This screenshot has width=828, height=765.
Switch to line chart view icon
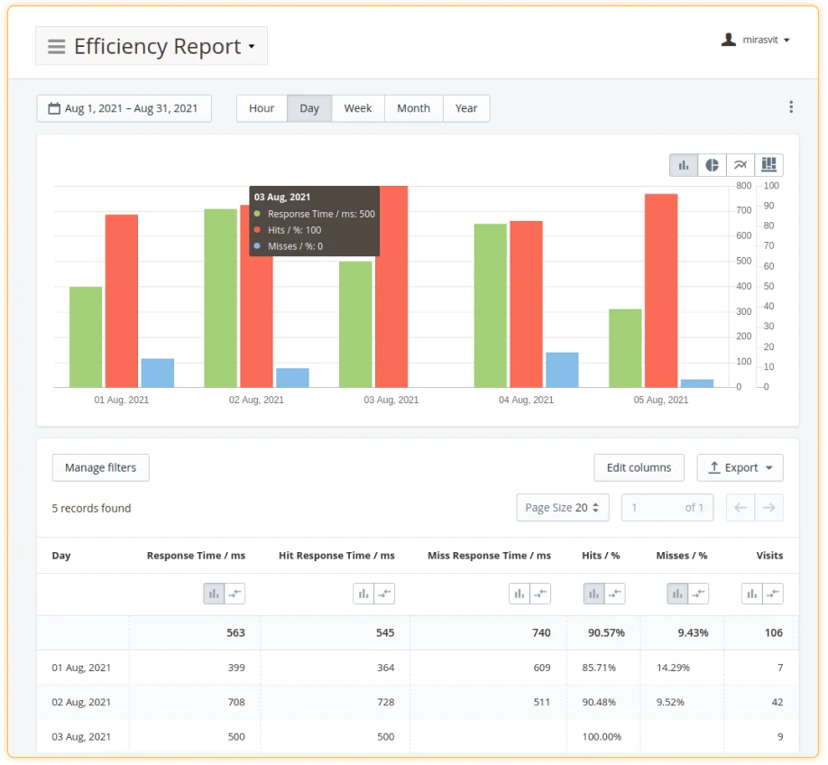741,165
